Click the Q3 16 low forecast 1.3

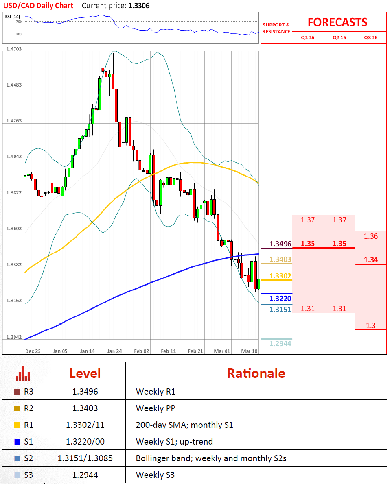[371, 326]
